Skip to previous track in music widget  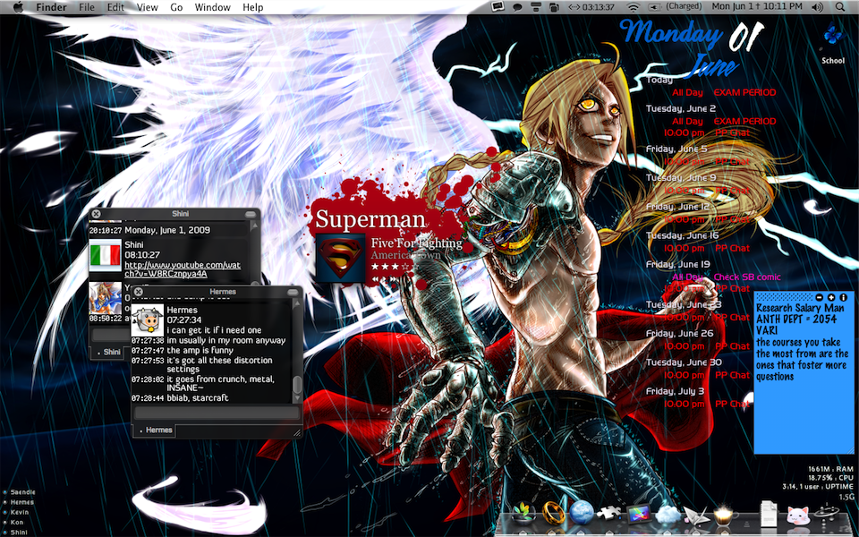377,279
